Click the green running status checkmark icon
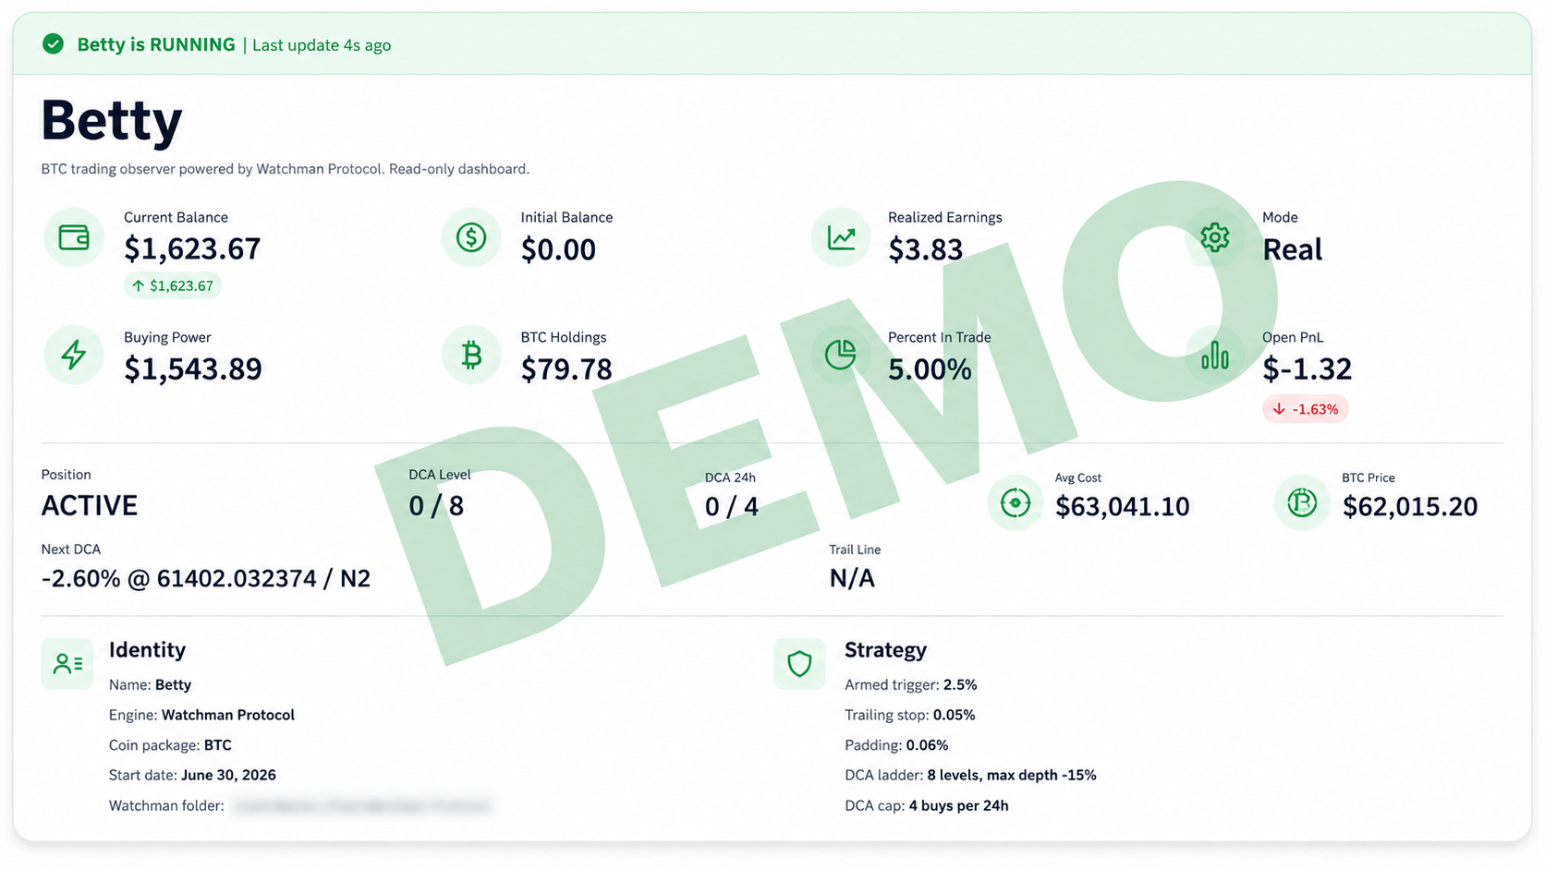1545x869 pixels. coord(54,44)
